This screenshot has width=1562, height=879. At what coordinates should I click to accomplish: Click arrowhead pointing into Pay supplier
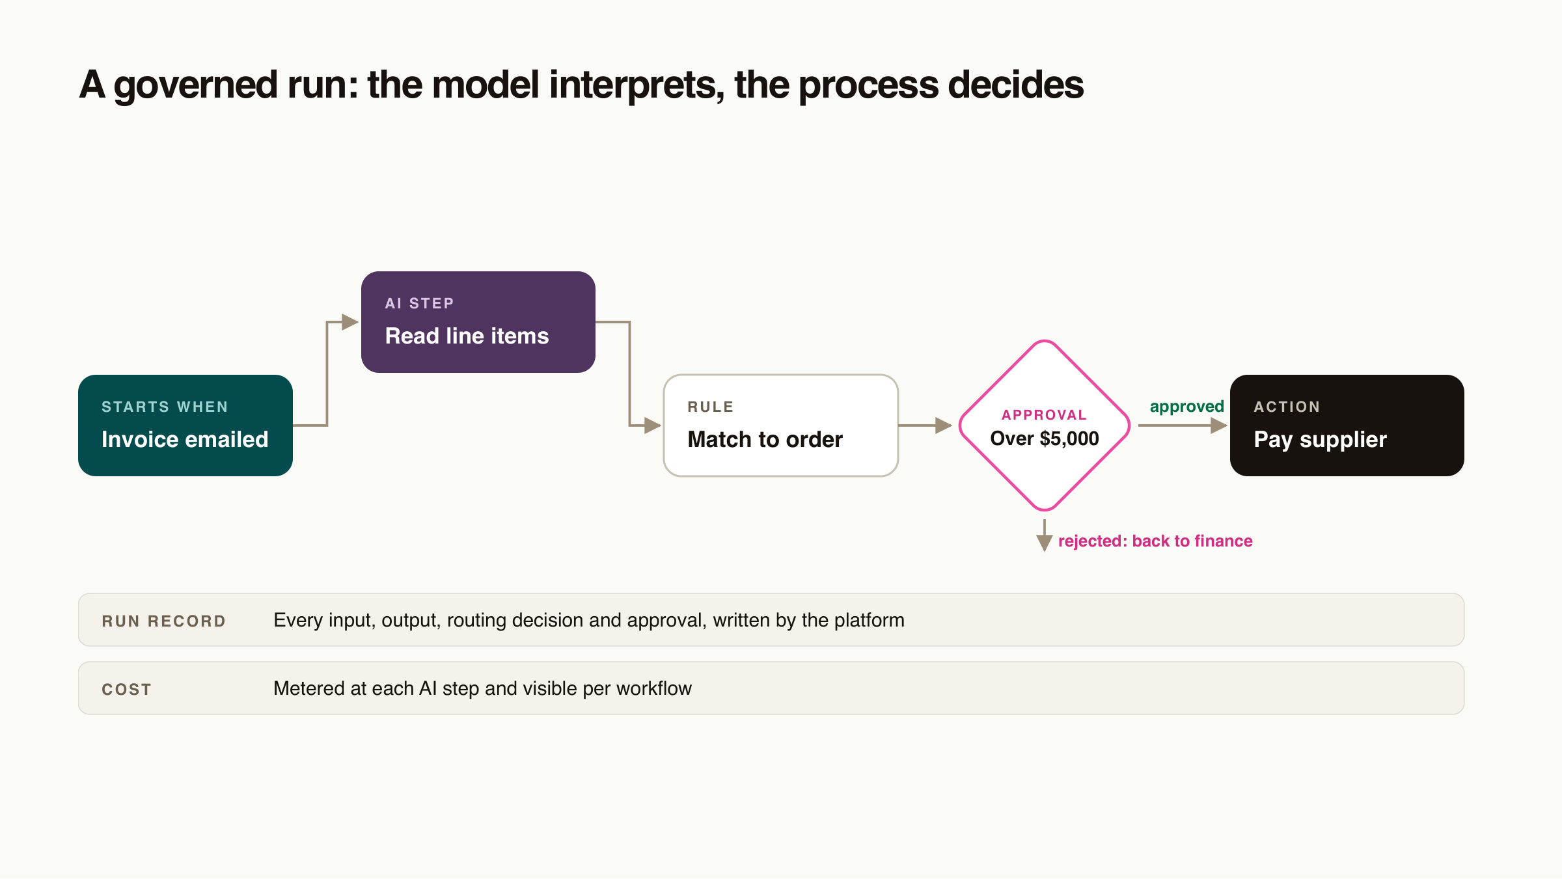click(1219, 426)
